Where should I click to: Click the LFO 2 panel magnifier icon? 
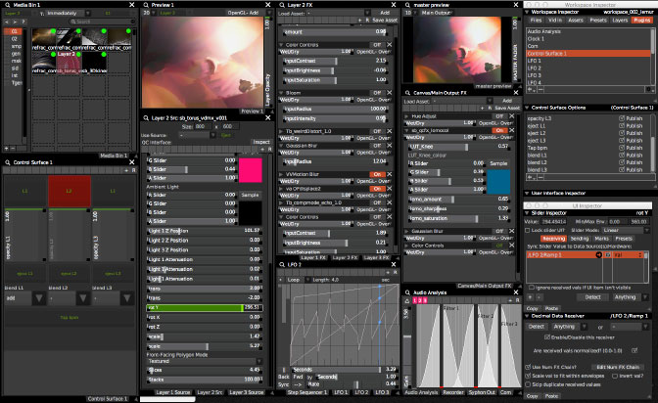(282, 265)
